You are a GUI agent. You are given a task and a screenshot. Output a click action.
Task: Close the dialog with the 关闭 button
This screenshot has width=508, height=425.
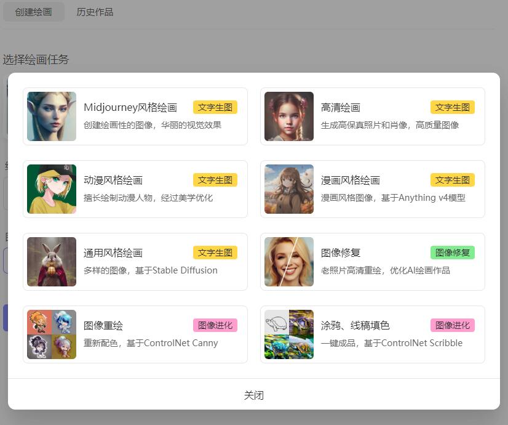pos(253,395)
